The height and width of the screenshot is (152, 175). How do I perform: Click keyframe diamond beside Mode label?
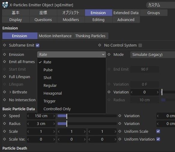(109, 54)
